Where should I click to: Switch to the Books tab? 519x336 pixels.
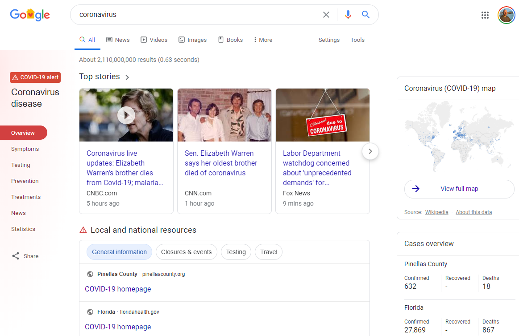click(230, 40)
